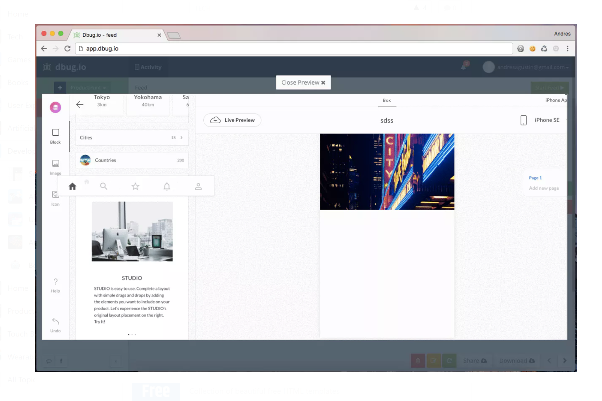Image resolution: width=602 pixels, height=401 pixels.
Task: Open the Activity menu item
Action: [x=148, y=67]
